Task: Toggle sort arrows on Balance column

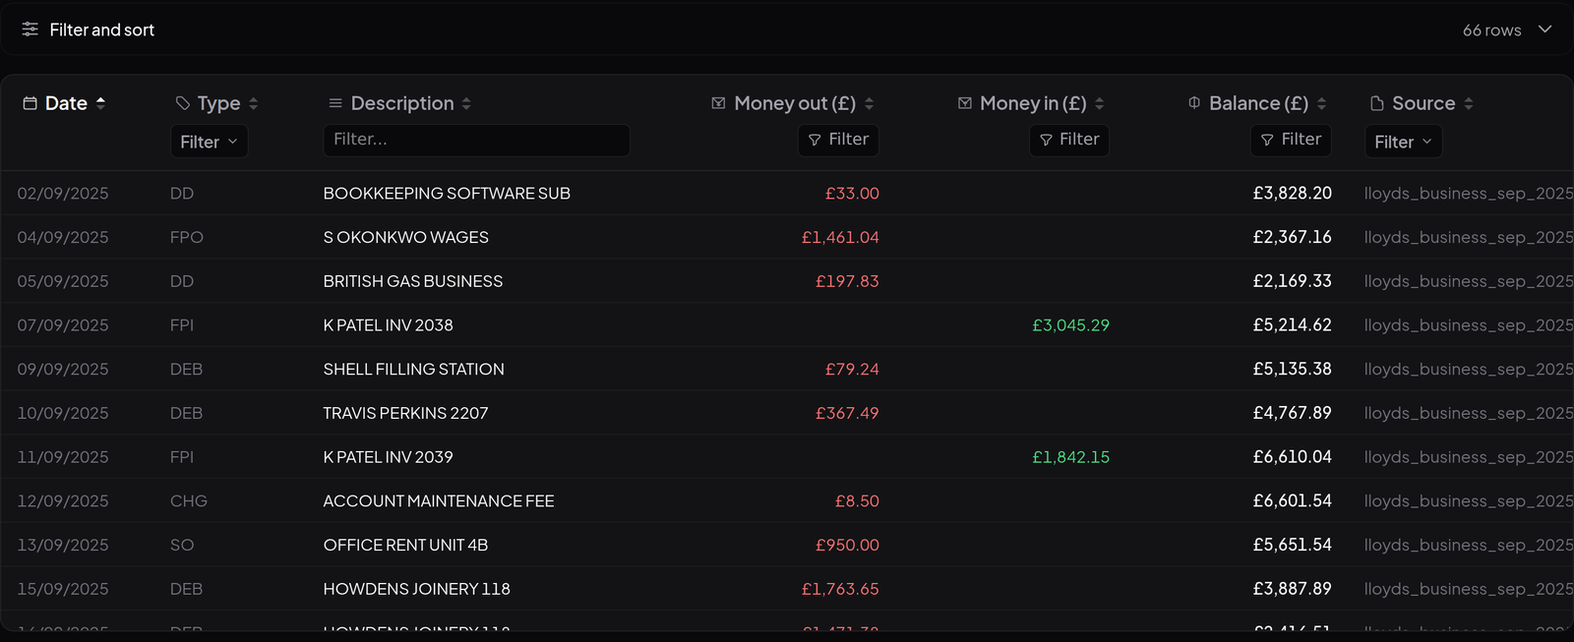Action: (1321, 103)
